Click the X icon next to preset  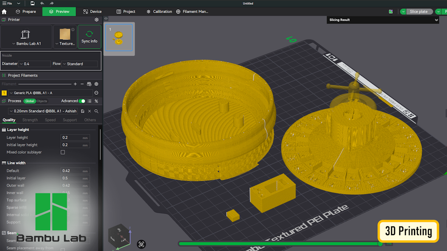pyautogui.click(x=89, y=111)
